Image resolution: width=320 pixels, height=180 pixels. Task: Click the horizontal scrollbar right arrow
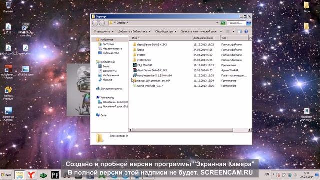[x=250, y=130]
